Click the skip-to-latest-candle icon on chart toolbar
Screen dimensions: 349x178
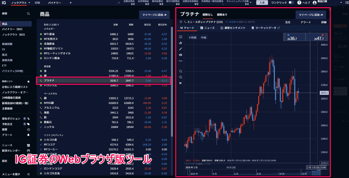tap(180, 82)
